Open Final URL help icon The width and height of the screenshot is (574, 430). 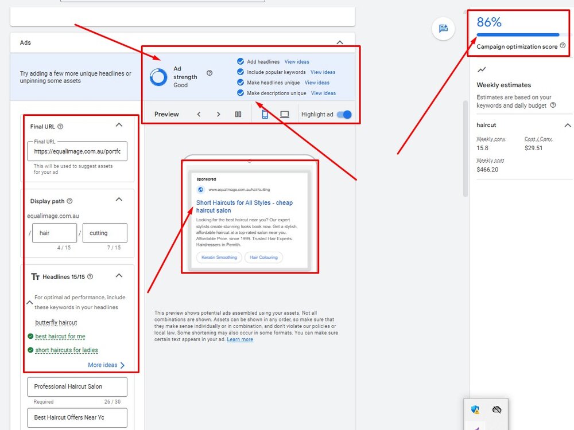(x=60, y=127)
